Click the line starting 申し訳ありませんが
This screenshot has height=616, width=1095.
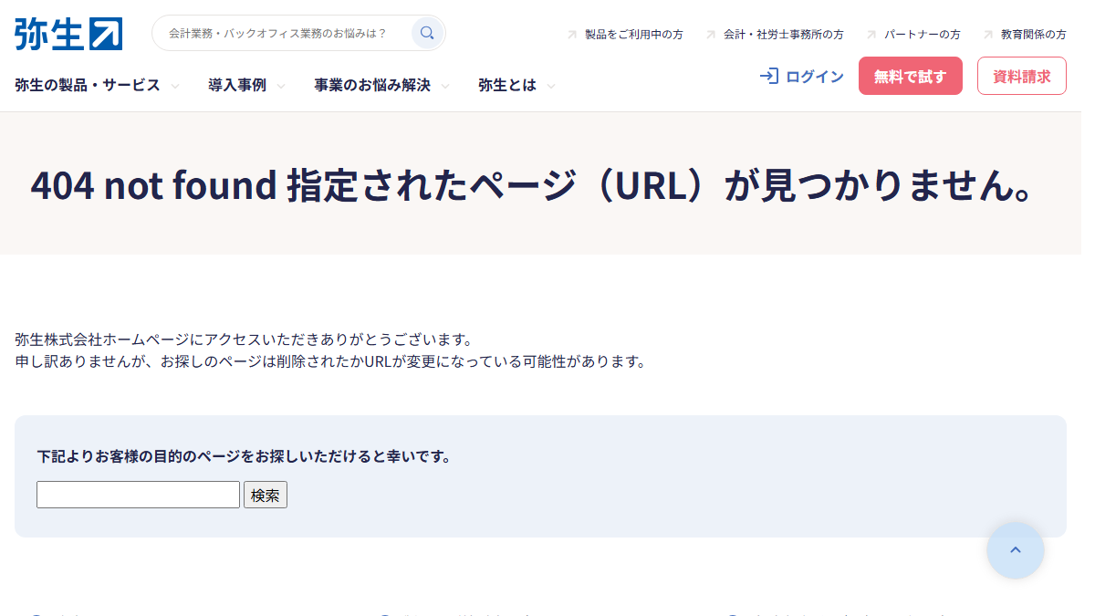coord(332,361)
